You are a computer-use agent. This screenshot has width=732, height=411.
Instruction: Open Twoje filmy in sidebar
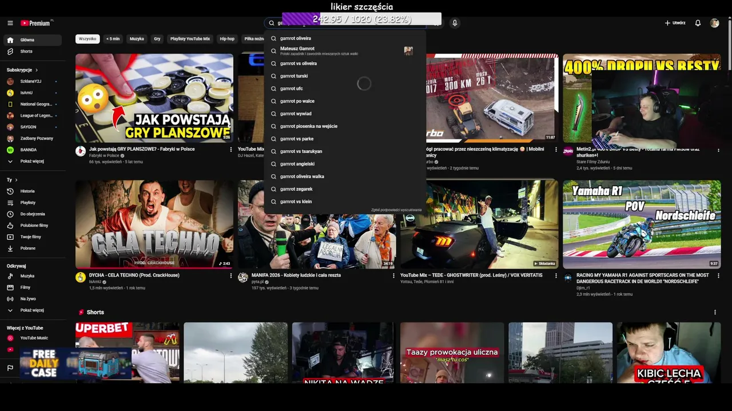[x=32, y=237]
